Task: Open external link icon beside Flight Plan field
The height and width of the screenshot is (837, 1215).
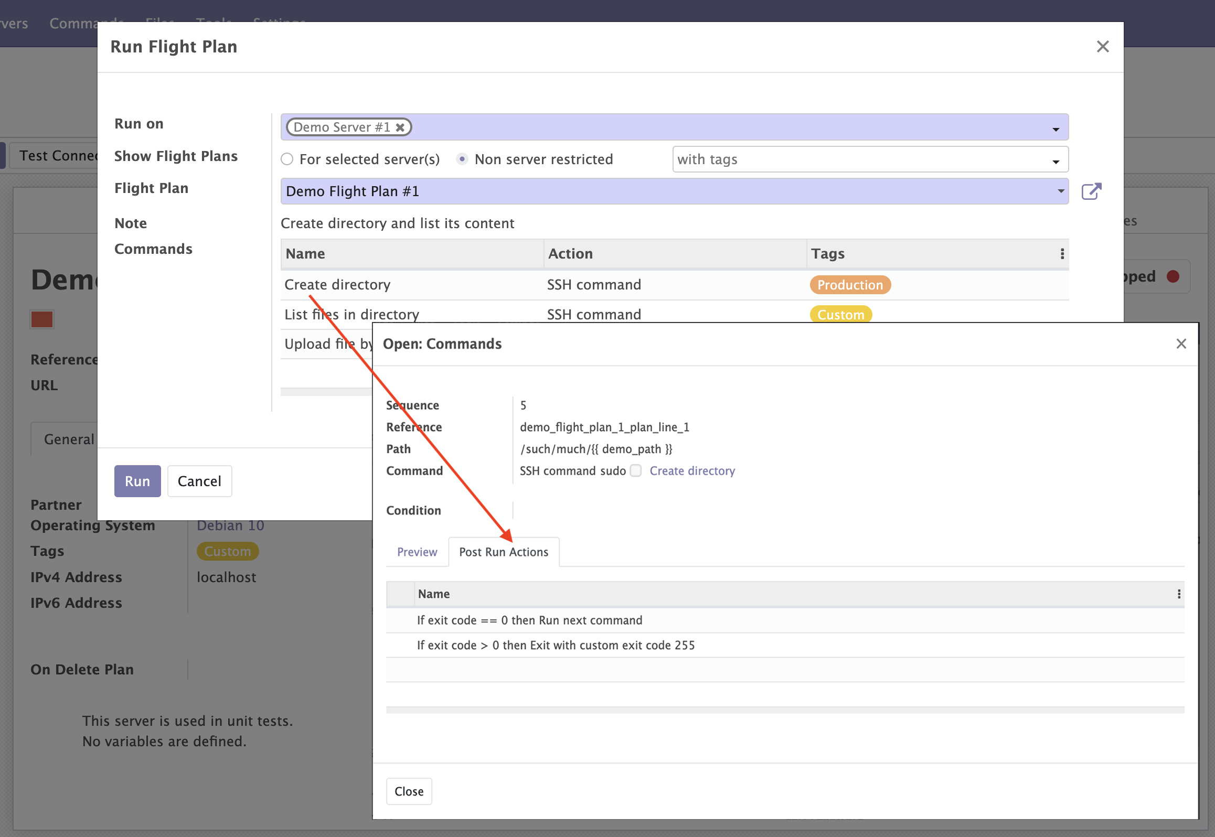Action: click(x=1091, y=191)
